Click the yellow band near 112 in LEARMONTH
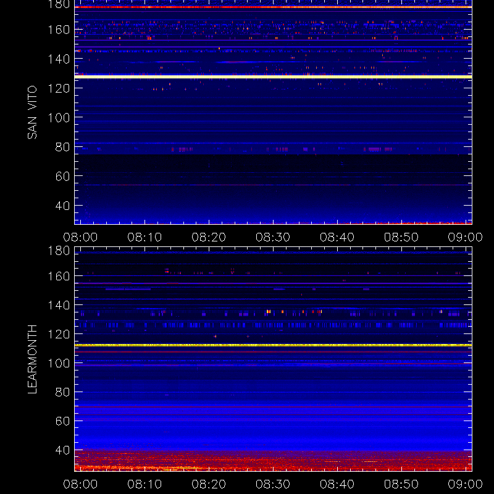This screenshot has height=494, width=494. 273,345
